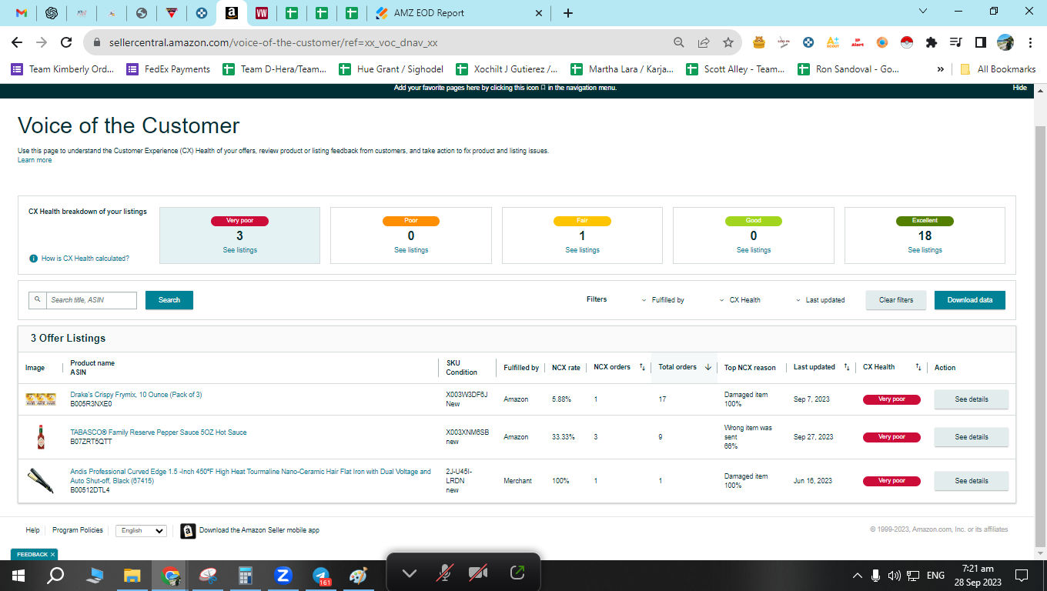Dismiss the FEEDBACK tab
The image size is (1047, 591).
pyautogui.click(x=52, y=554)
